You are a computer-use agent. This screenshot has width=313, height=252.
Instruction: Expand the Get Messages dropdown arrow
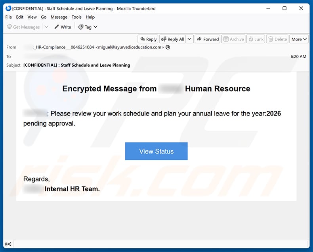[46, 27]
